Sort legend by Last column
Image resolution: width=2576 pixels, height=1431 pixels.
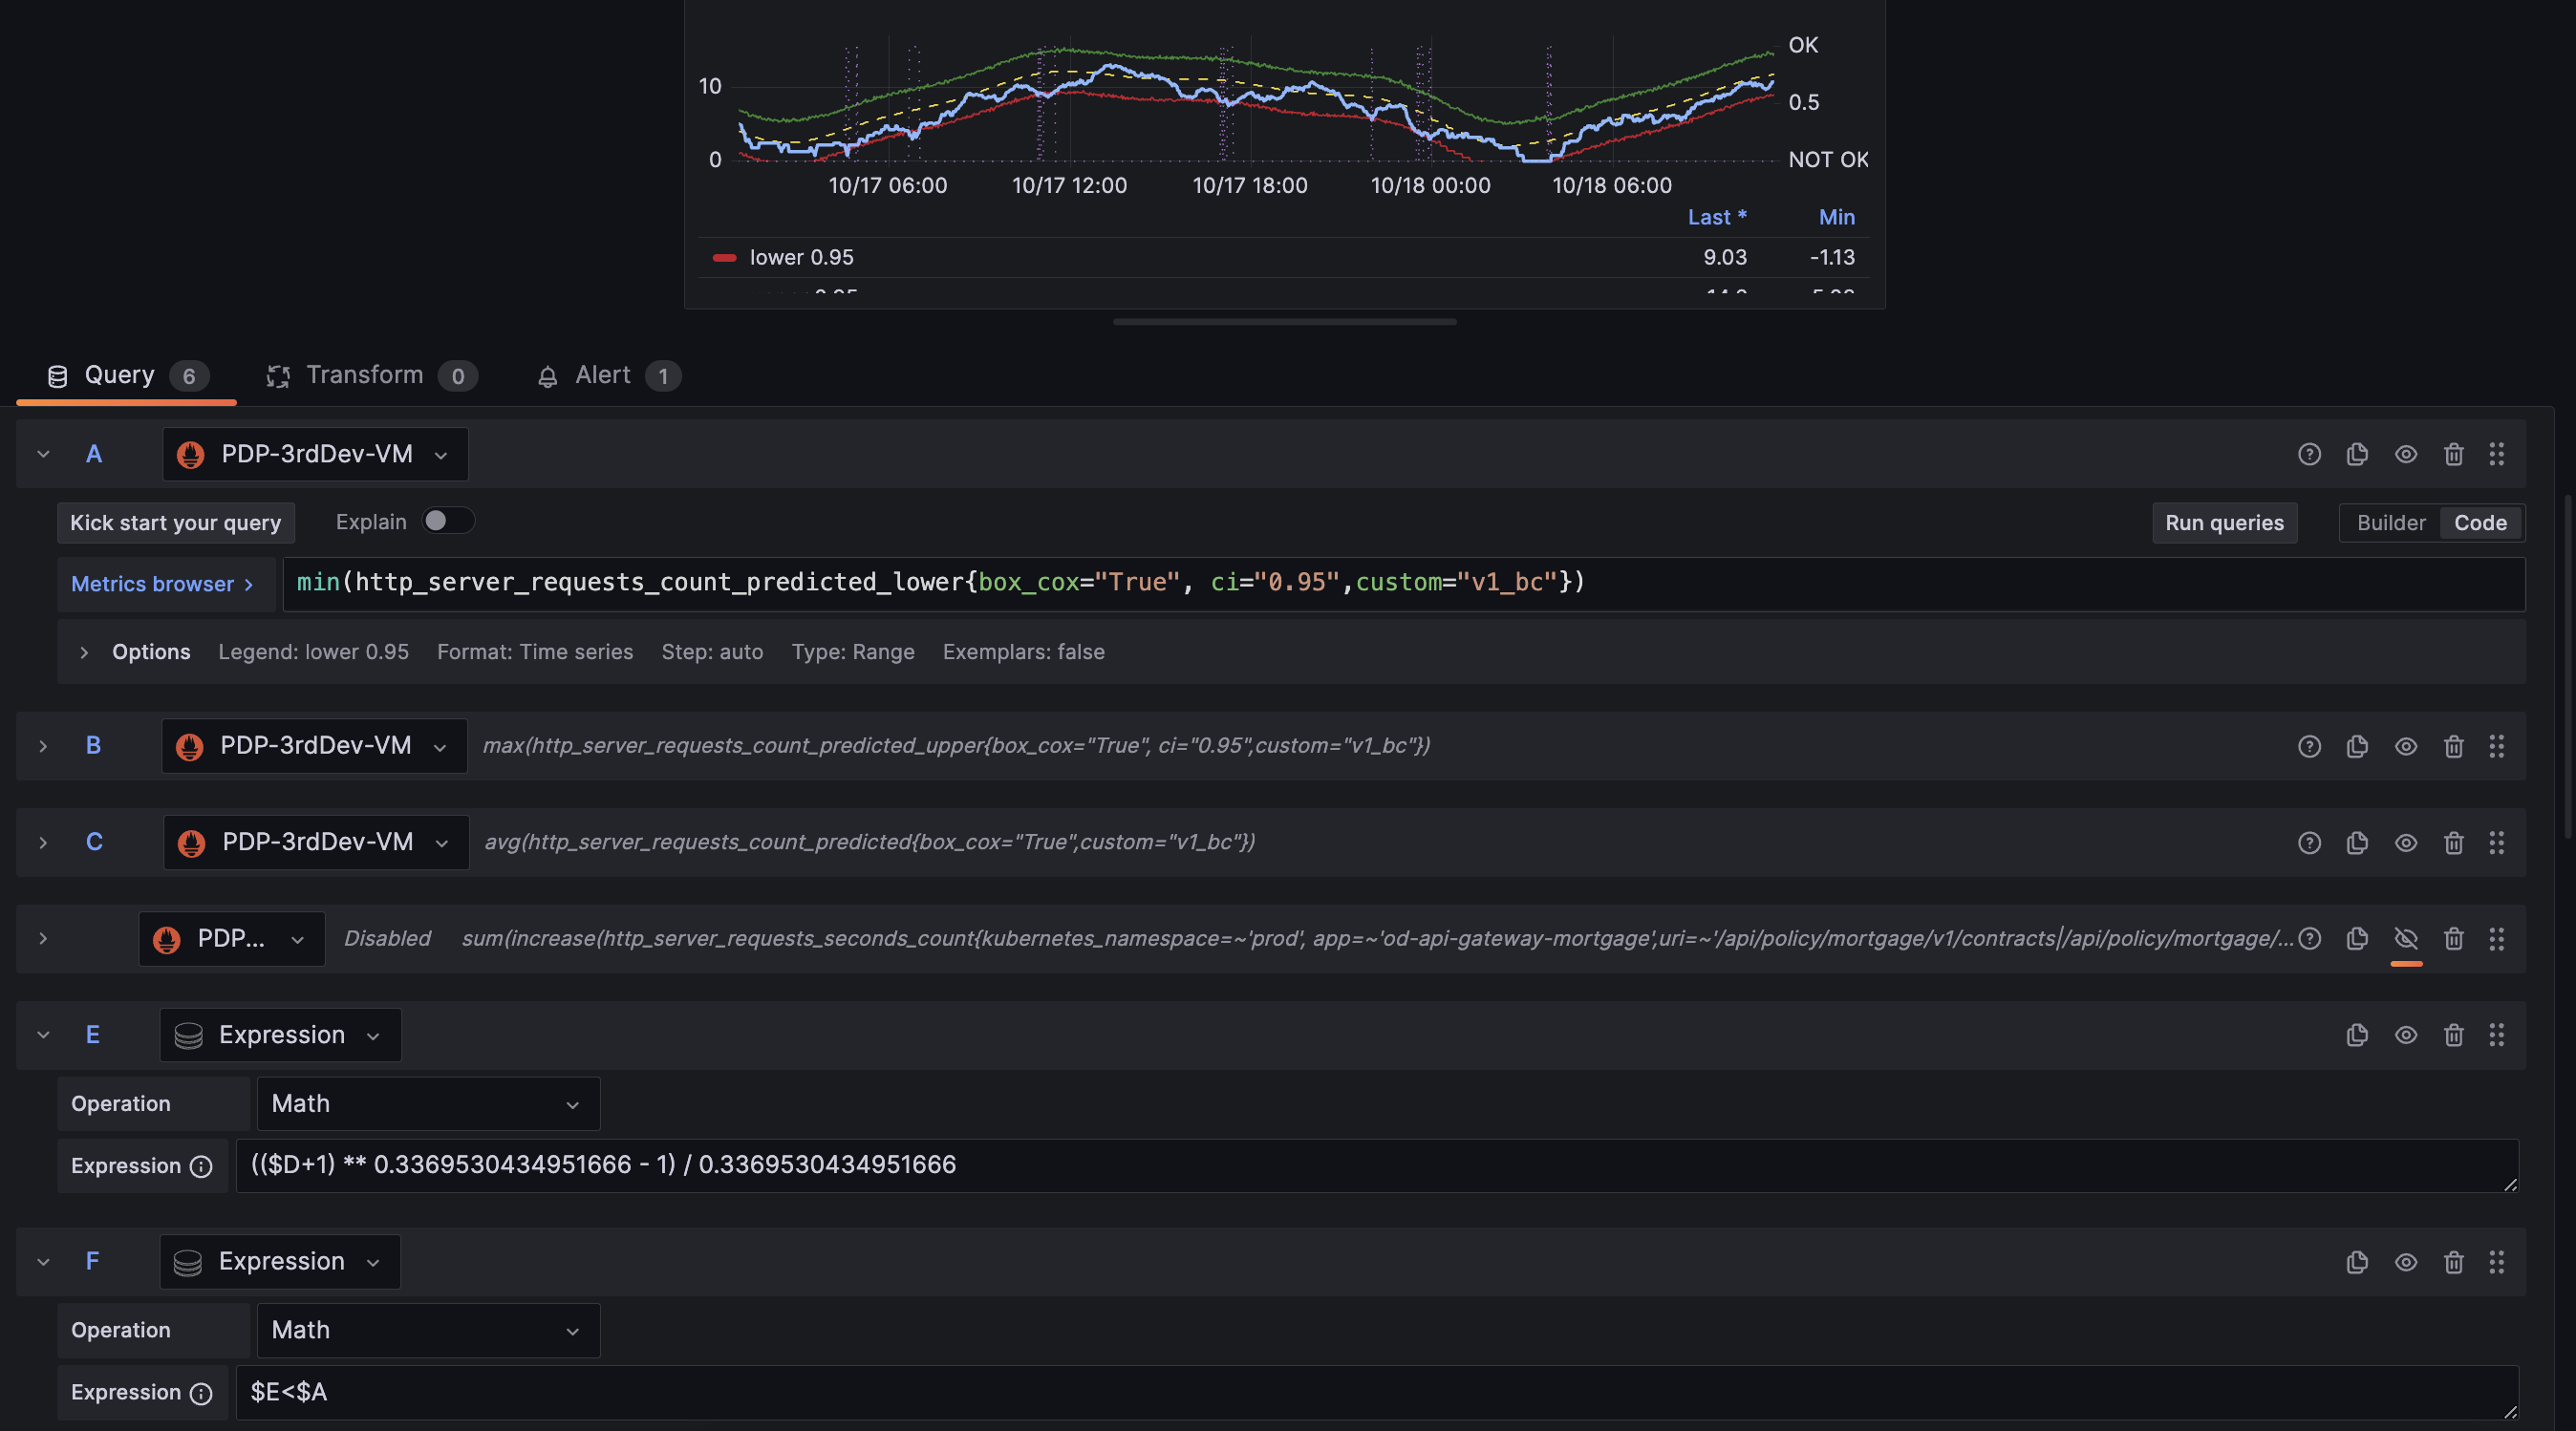[x=1717, y=217]
